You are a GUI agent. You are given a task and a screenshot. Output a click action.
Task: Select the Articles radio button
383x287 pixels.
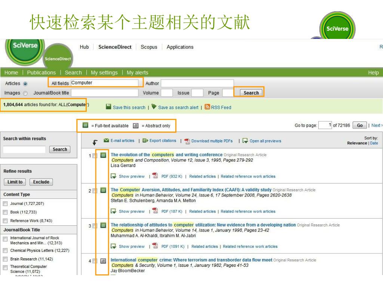point(25,84)
